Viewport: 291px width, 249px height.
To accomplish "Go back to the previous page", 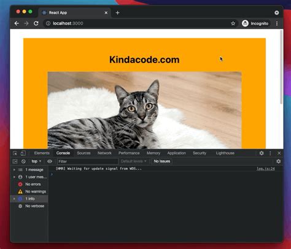I will [17, 23].
